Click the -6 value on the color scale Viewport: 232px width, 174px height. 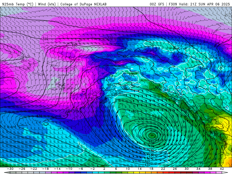(81, 169)
